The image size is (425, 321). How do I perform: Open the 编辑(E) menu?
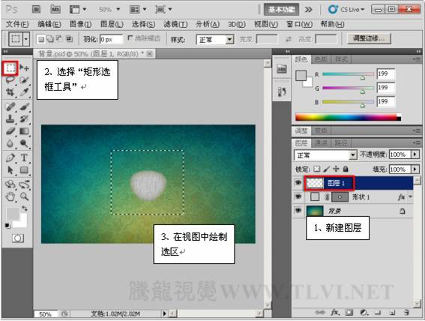click(x=49, y=25)
